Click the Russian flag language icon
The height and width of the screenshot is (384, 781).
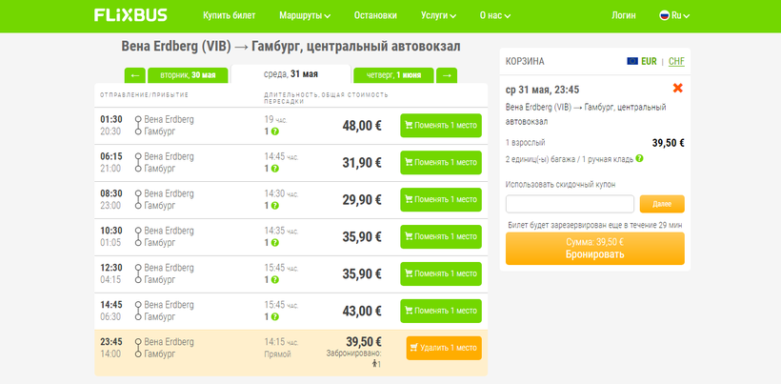665,15
